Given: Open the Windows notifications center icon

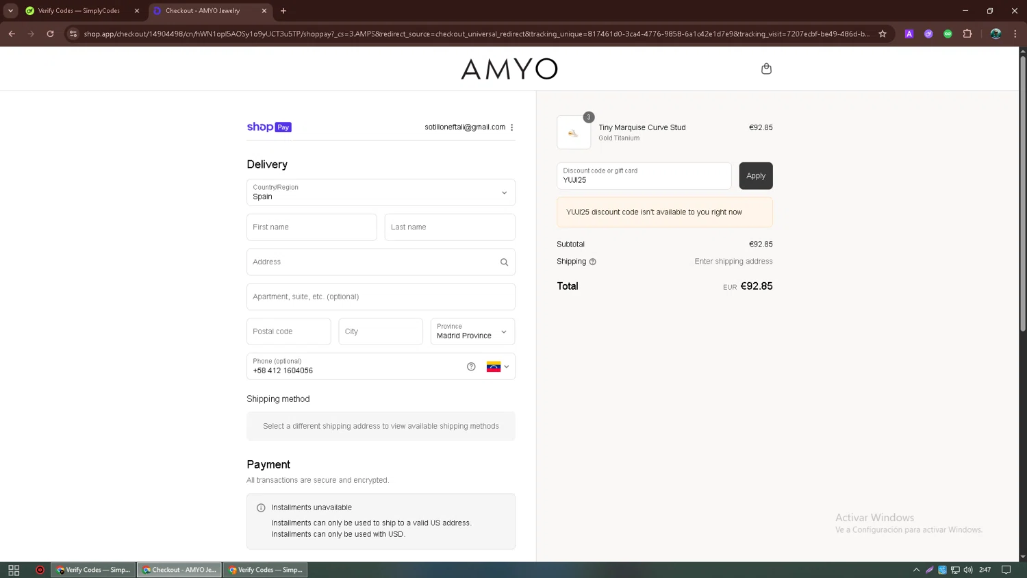Looking at the screenshot, I should [x=1006, y=570].
